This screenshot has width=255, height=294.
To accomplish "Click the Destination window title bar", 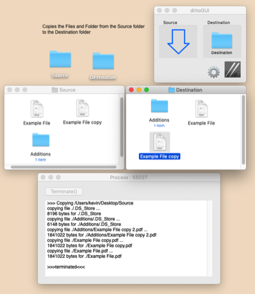I will 186,90.
